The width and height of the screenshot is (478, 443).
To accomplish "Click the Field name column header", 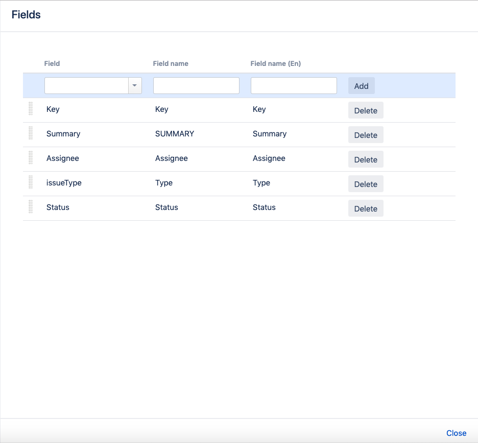I will [x=171, y=63].
